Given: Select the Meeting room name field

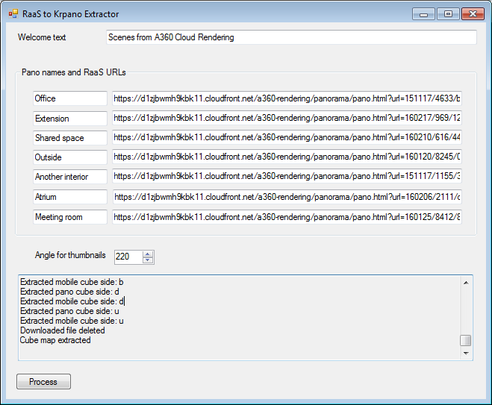Looking at the screenshot, I should click(70, 217).
